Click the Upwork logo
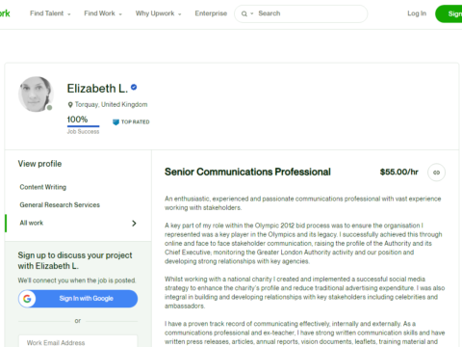 tap(5, 13)
